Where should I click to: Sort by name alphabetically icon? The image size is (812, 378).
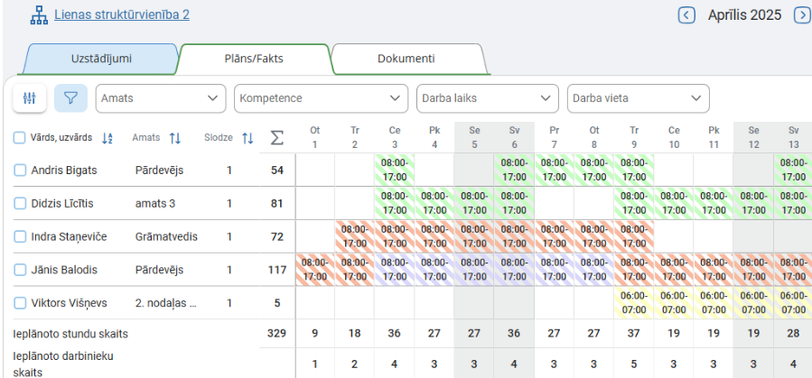(107, 138)
